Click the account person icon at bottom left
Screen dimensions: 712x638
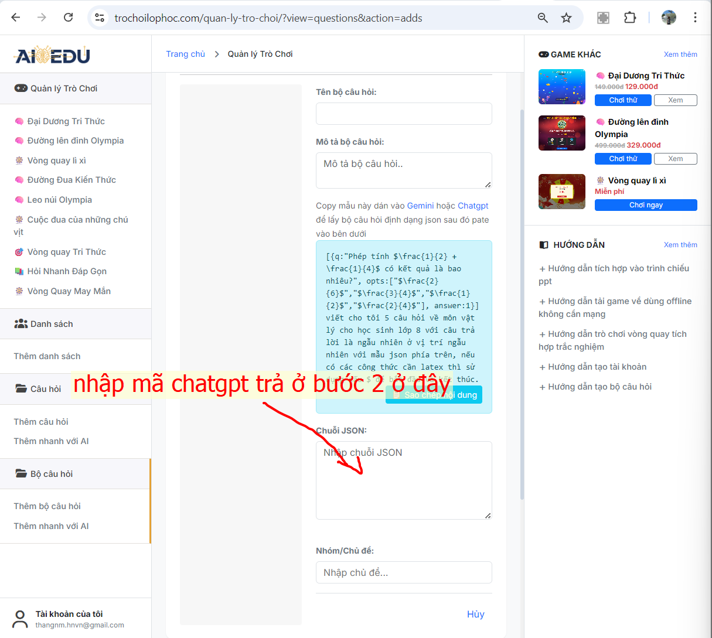pyautogui.click(x=19, y=618)
